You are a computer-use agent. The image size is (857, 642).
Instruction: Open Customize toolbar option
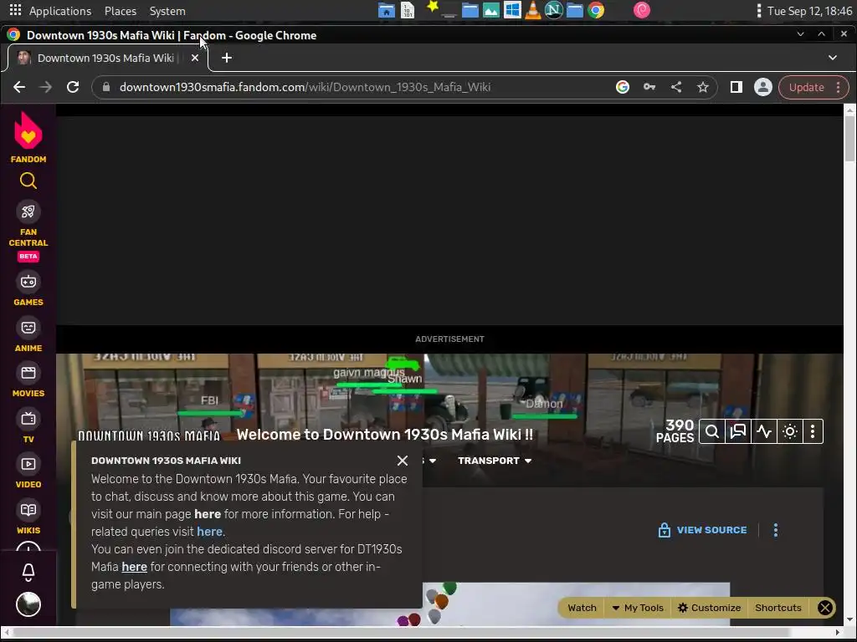709,608
